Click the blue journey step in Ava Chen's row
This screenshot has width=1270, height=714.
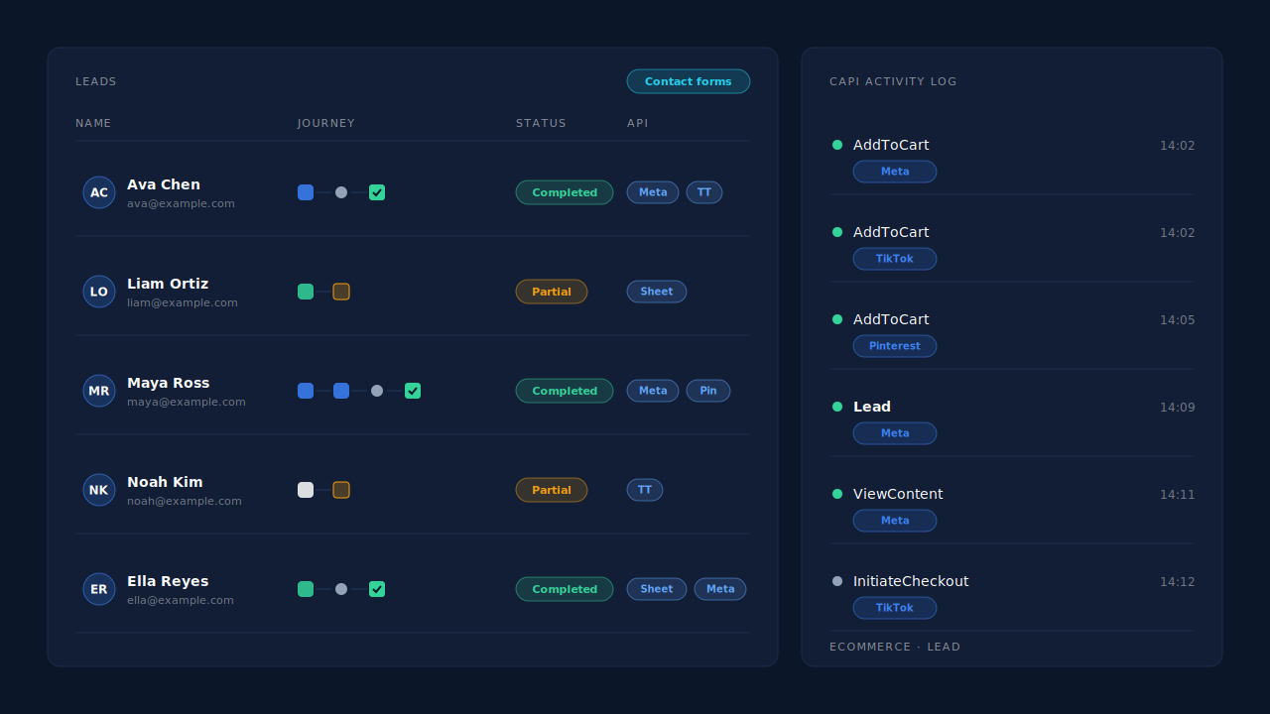(x=306, y=192)
